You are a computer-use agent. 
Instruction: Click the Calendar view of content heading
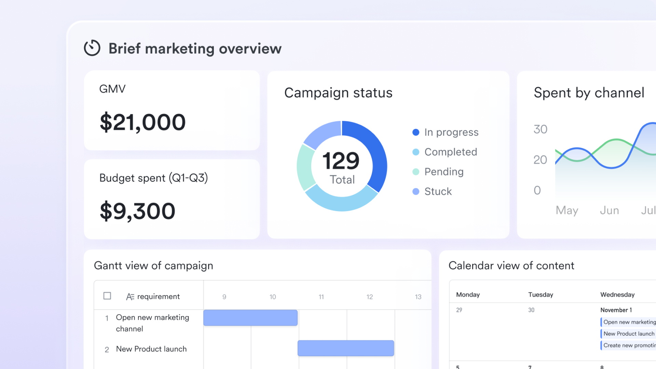(x=511, y=265)
